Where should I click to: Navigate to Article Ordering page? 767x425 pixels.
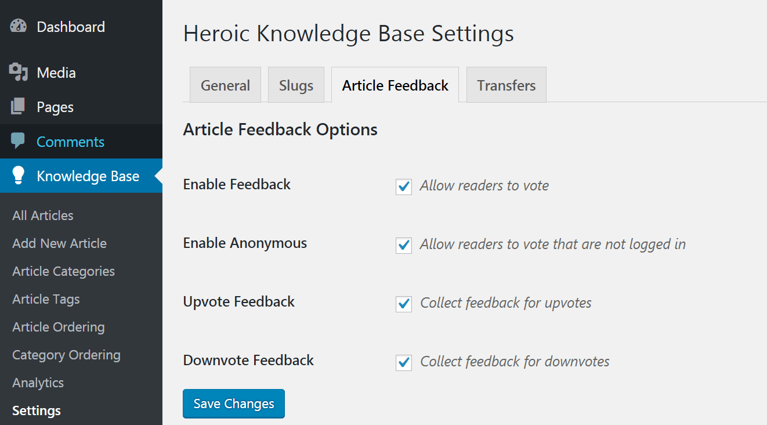[x=58, y=327]
